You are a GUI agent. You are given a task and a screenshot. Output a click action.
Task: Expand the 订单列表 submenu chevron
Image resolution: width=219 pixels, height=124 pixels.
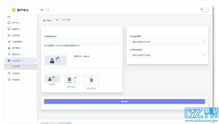22,35
